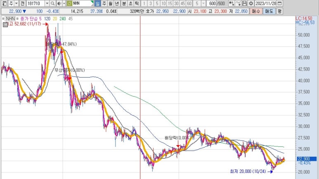Click the LC:14.50 indicator text
319x179 pixels.
click(x=304, y=19)
